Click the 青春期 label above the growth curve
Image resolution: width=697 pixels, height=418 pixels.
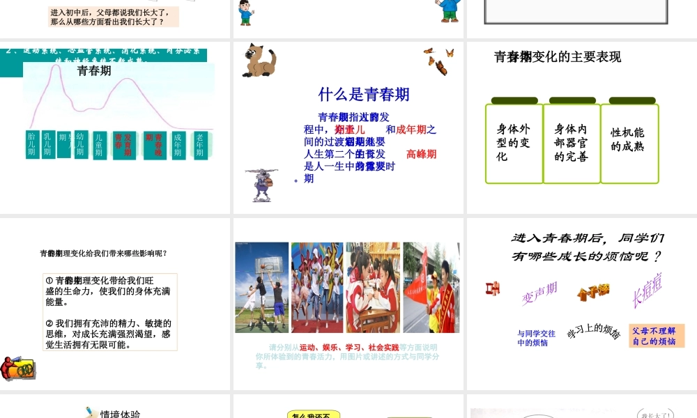[x=94, y=70]
